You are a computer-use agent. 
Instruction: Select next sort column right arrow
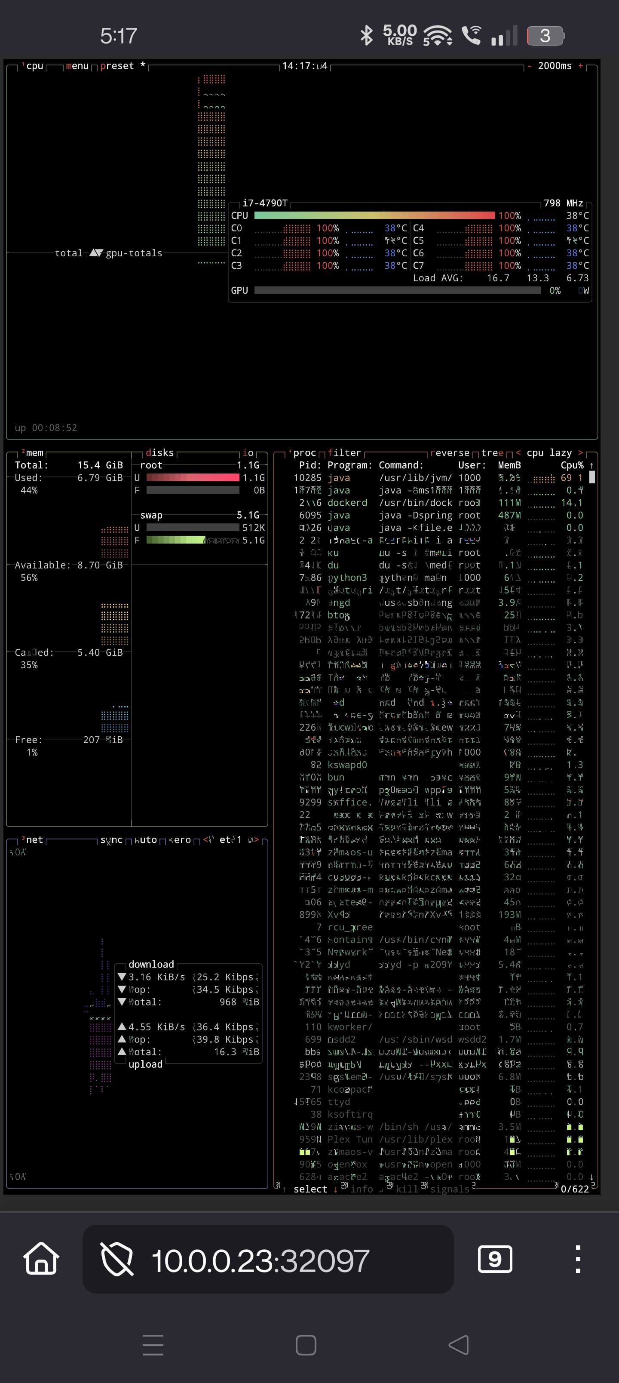(580, 452)
